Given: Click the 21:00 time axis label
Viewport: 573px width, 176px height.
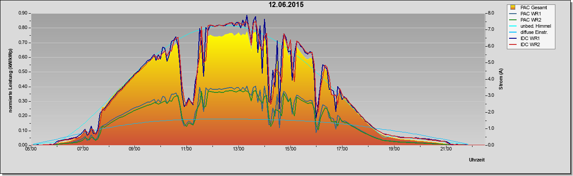Looking at the screenshot, I should [446, 150].
